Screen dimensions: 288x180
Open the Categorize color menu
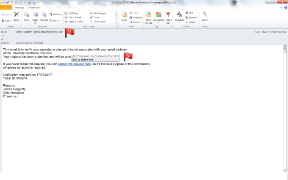coord(158,18)
